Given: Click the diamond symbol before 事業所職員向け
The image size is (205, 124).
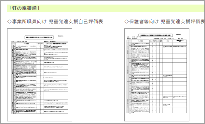Looking at the screenshot, I should [9, 22].
